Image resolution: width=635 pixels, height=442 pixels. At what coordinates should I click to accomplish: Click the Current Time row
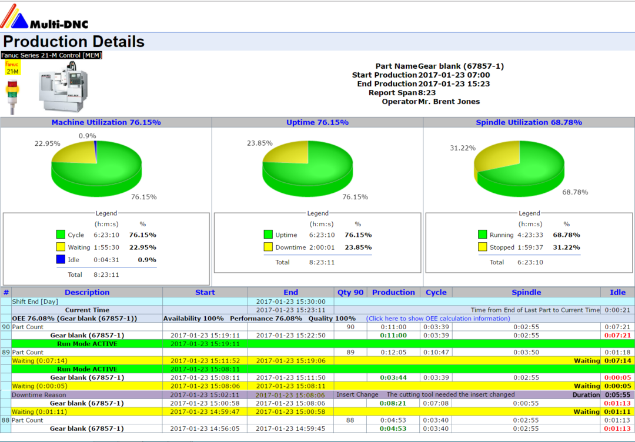87,310
